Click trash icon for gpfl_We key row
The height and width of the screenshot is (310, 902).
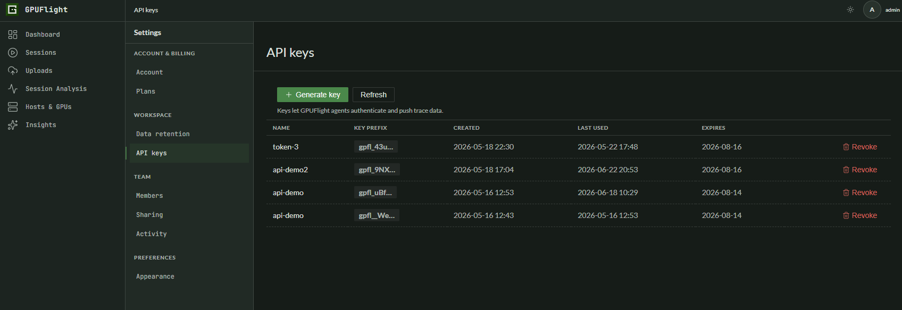pyautogui.click(x=846, y=215)
